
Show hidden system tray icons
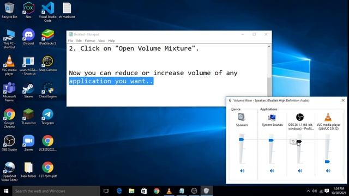click(308, 191)
